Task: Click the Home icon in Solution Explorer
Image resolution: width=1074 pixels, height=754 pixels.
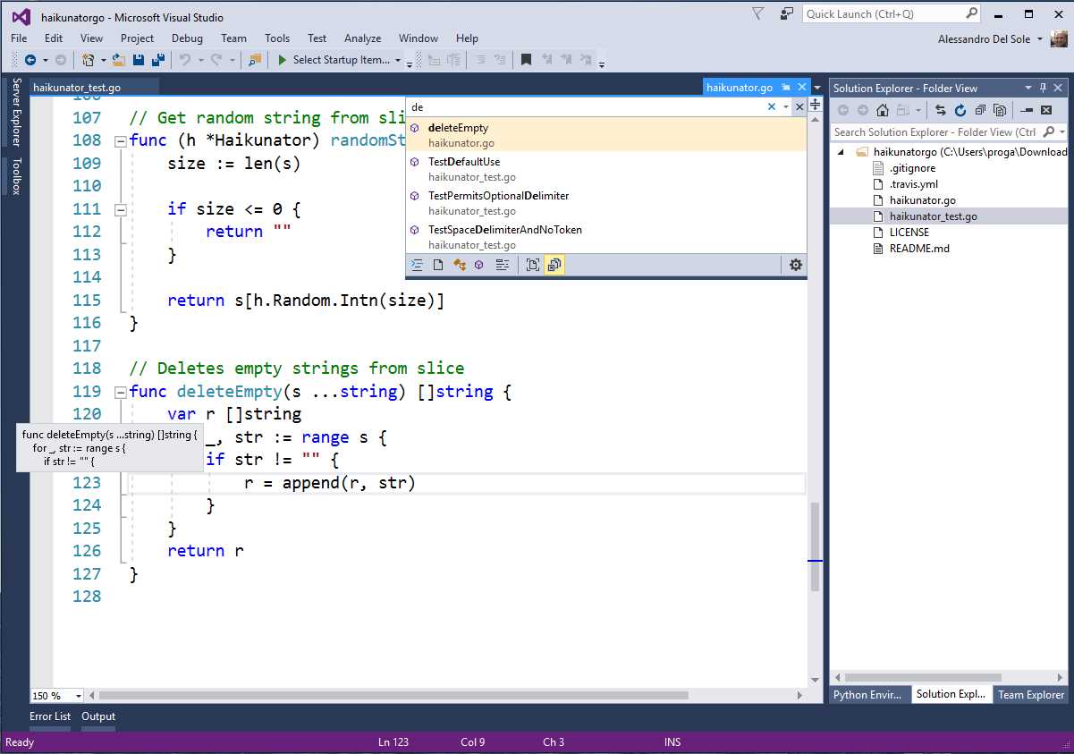Action: click(x=884, y=110)
